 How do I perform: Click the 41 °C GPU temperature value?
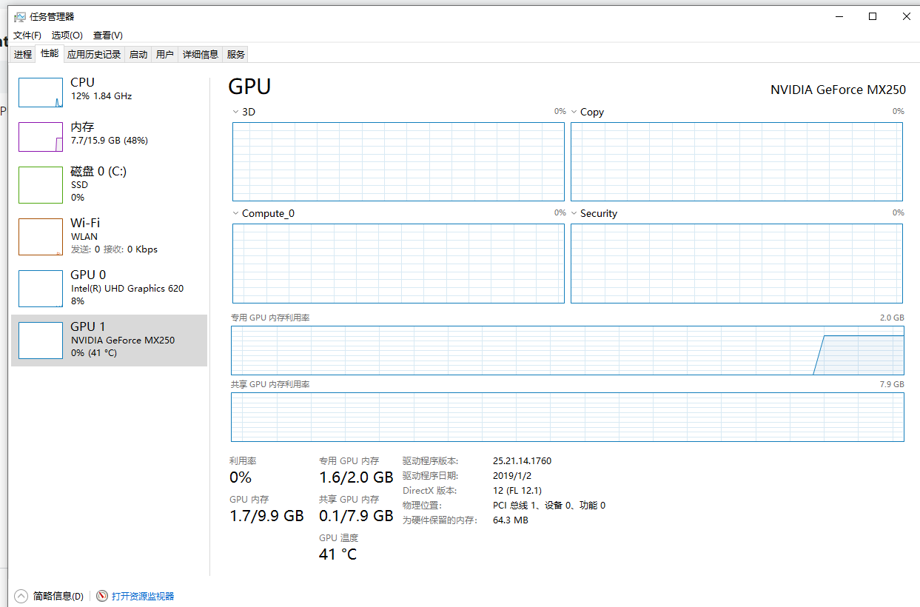[338, 554]
